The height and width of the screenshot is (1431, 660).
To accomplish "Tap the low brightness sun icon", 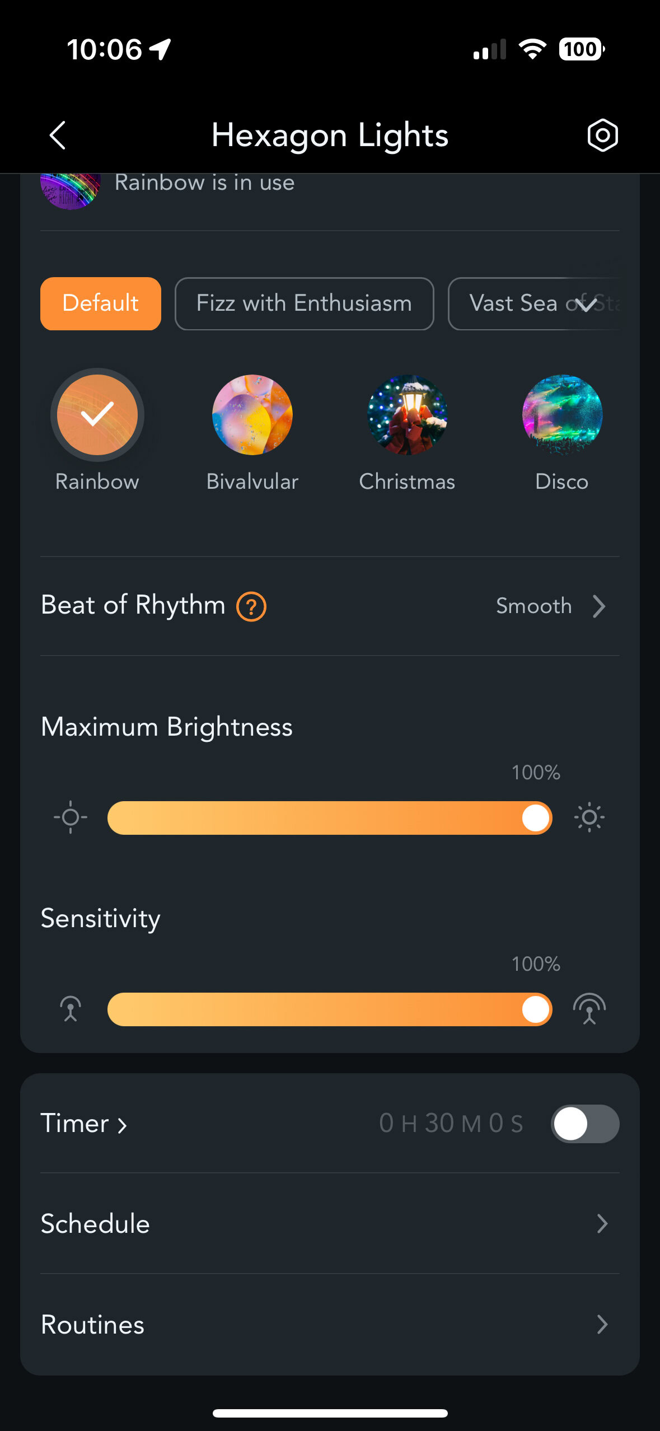I will (71, 817).
